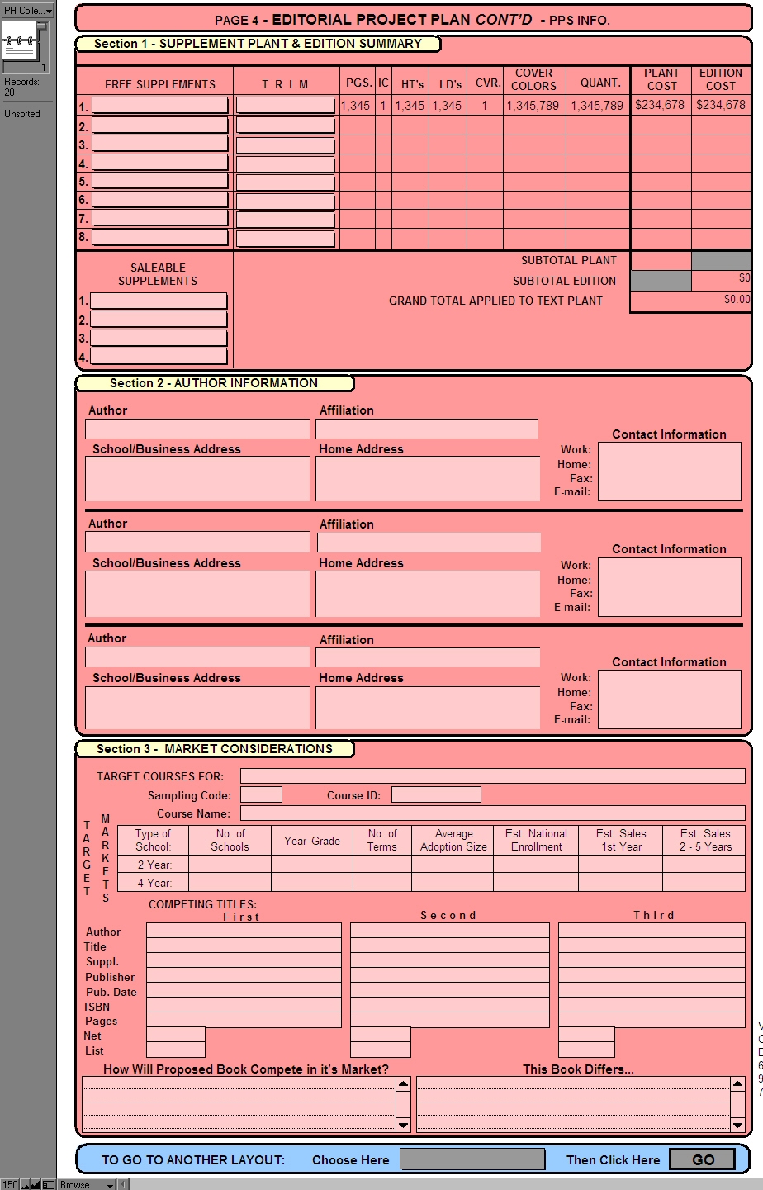The height and width of the screenshot is (1190, 763).
Task: Select Section 3 Market Considerations tab
Action: click(214, 749)
